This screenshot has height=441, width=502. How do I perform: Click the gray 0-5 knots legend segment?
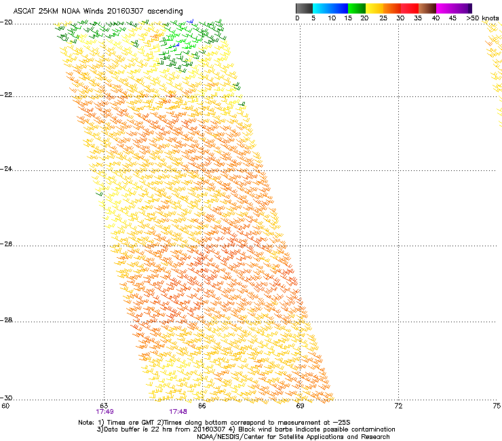point(304,8)
